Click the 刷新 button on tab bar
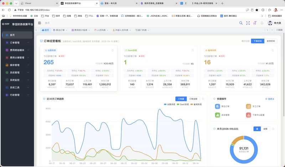 tap(279, 30)
